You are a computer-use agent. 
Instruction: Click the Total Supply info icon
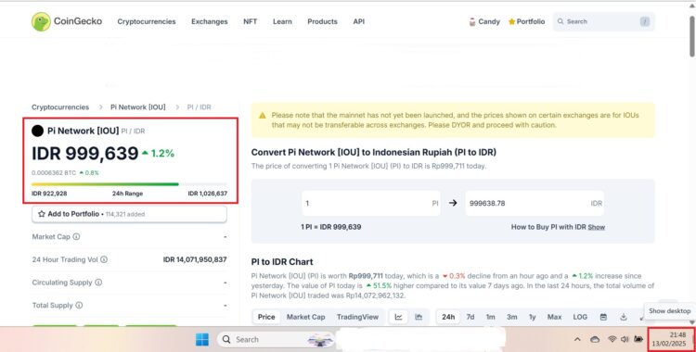(x=79, y=305)
